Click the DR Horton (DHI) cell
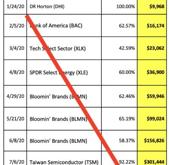The image size is (169, 165). (x=64, y=7)
